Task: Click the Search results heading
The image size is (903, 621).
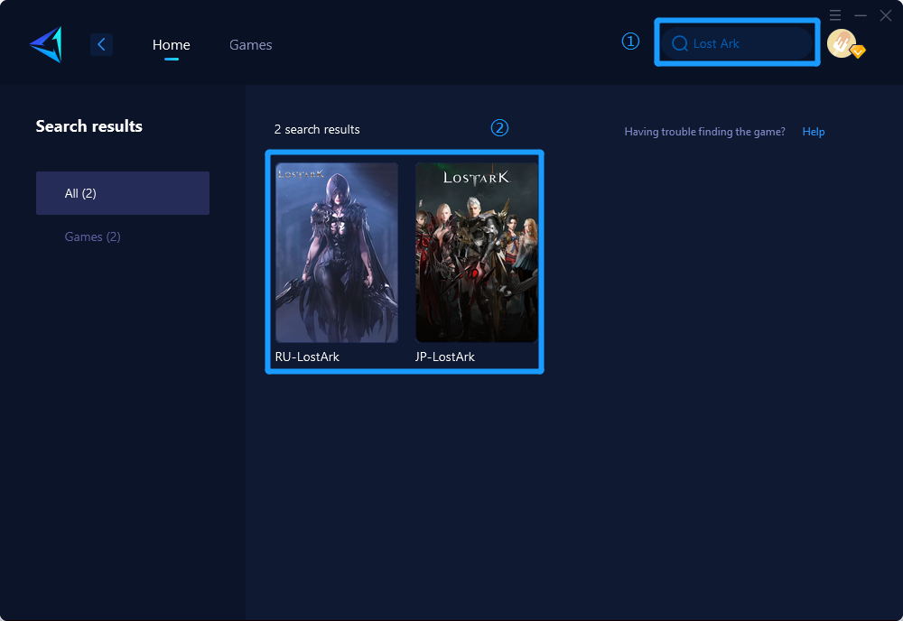Action: (88, 126)
